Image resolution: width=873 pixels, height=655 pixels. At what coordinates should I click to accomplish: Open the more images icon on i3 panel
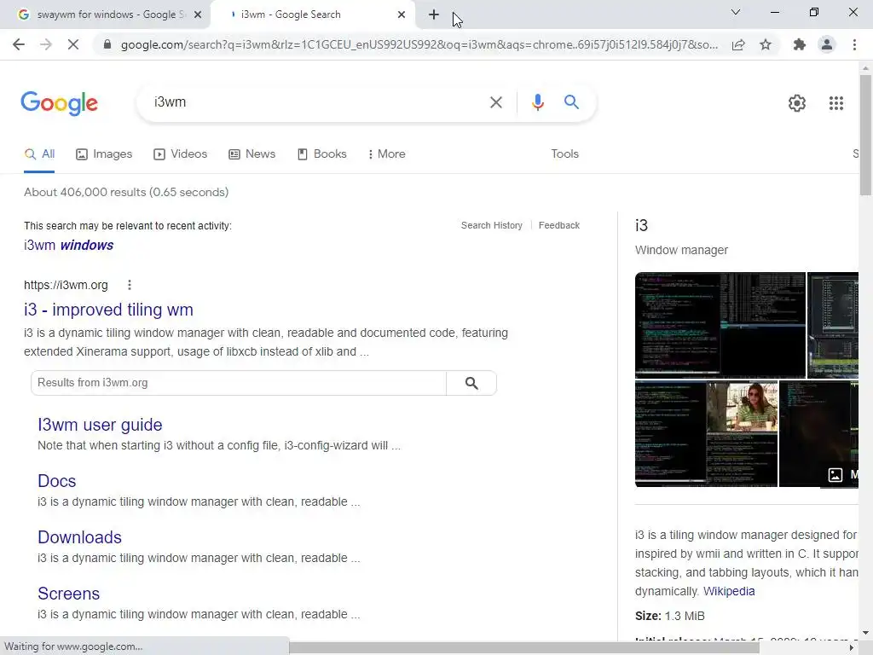[x=835, y=474]
